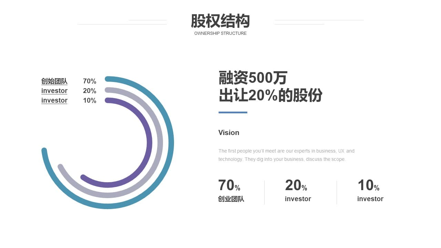The height and width of the screenshot is (248, 441).
Task: Select headline line 出让20%的股份
Action: [270, 95]
